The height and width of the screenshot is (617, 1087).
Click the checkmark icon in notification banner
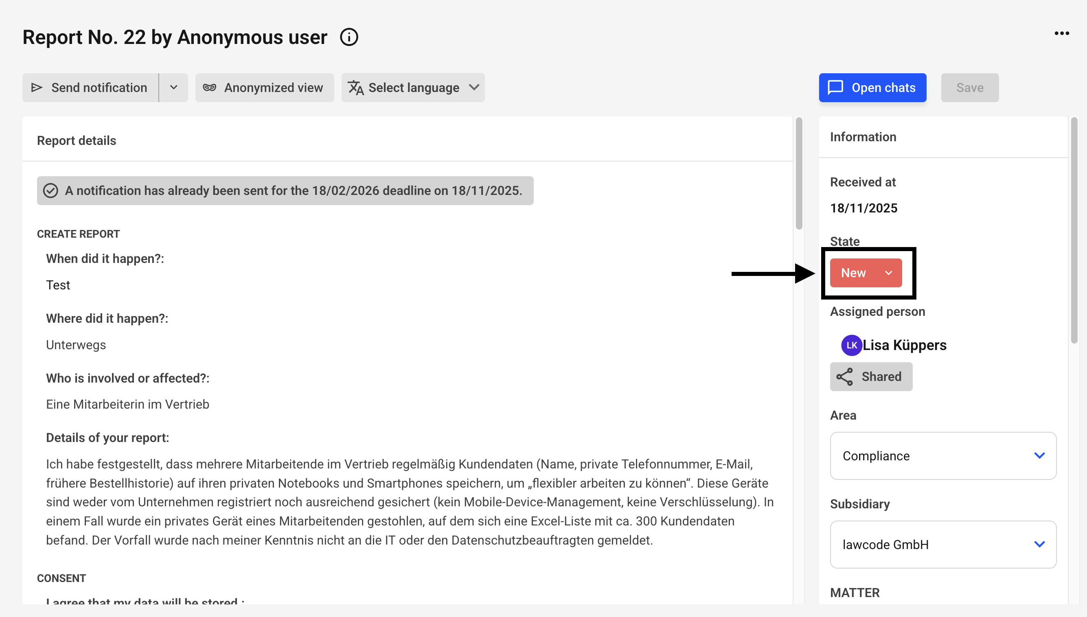pyautogui.click(x=51, y=191)
